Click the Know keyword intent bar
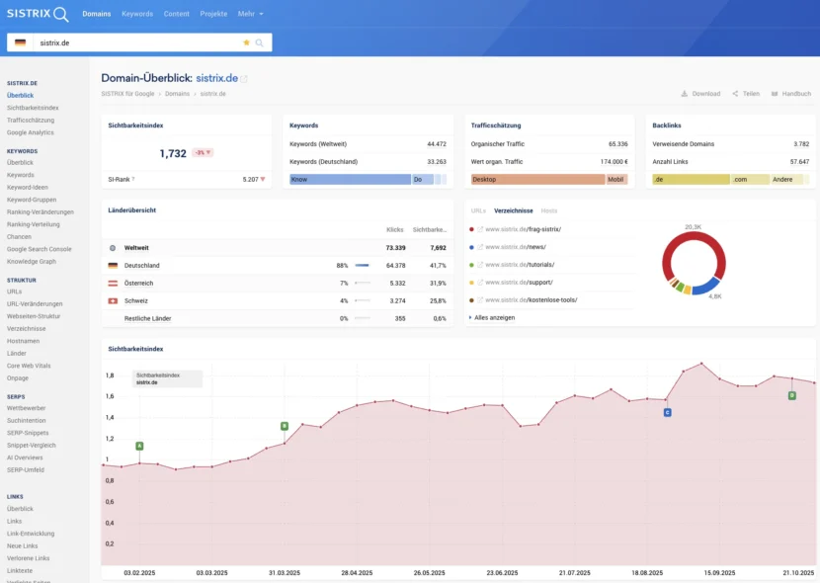820x583 pixels. pos(350,180)
